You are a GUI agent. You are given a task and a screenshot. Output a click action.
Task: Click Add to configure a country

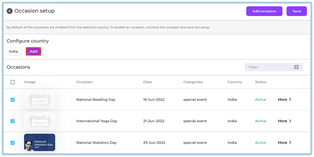click(x=33, y=51)
